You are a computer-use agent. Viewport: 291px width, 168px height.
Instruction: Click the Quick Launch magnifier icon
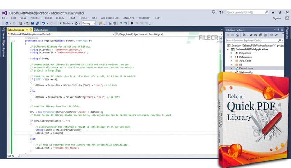pos(267,12)
